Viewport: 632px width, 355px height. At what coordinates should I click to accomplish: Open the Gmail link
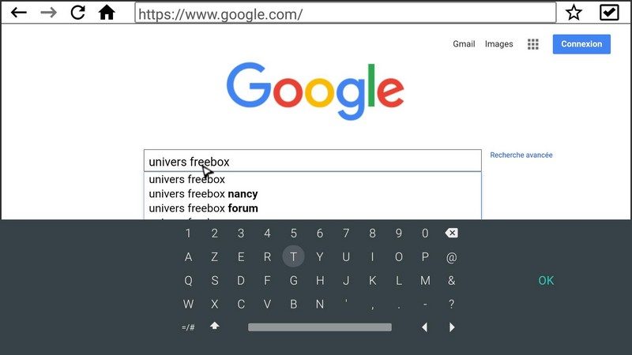pyautogui.click(x=464, y=44)
